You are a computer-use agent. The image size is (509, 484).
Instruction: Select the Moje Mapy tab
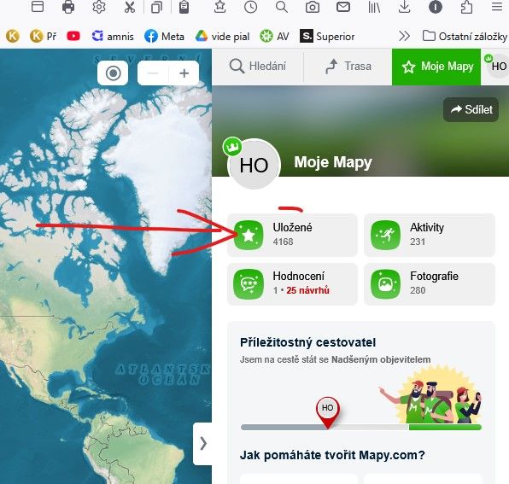coord(436,67)
